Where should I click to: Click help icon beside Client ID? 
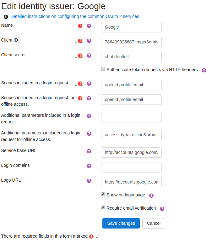pos(89,41)
